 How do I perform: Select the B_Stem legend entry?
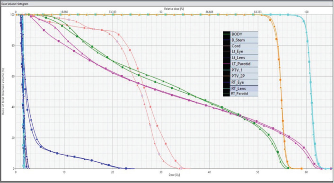coord(244,40)
